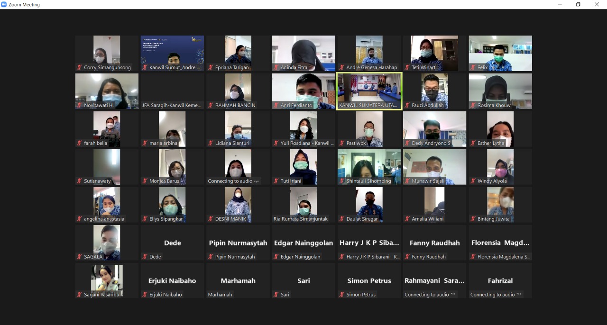Image resolution: width=607 pixels, height=325 pixels.
Task: Select the Fahrizal participant tile
Action: (x=500, y=280)
